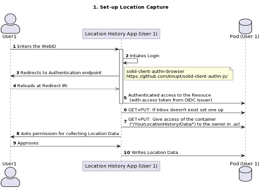Click message '9 Approves'
Image resolution: width=262 pixels, height=188 pixels.
26,143
